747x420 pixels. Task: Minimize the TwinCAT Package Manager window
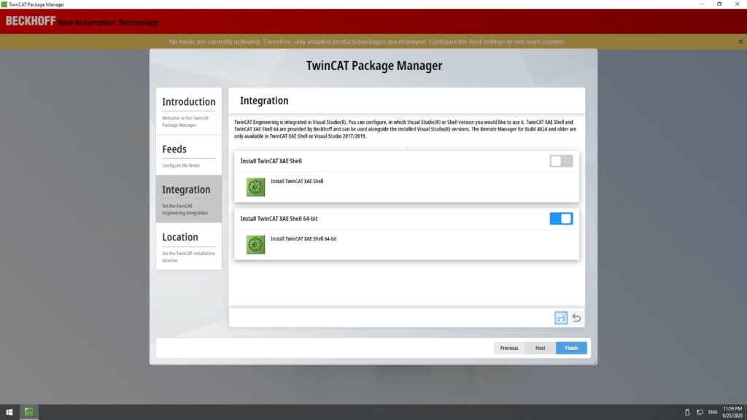(701, 4)
